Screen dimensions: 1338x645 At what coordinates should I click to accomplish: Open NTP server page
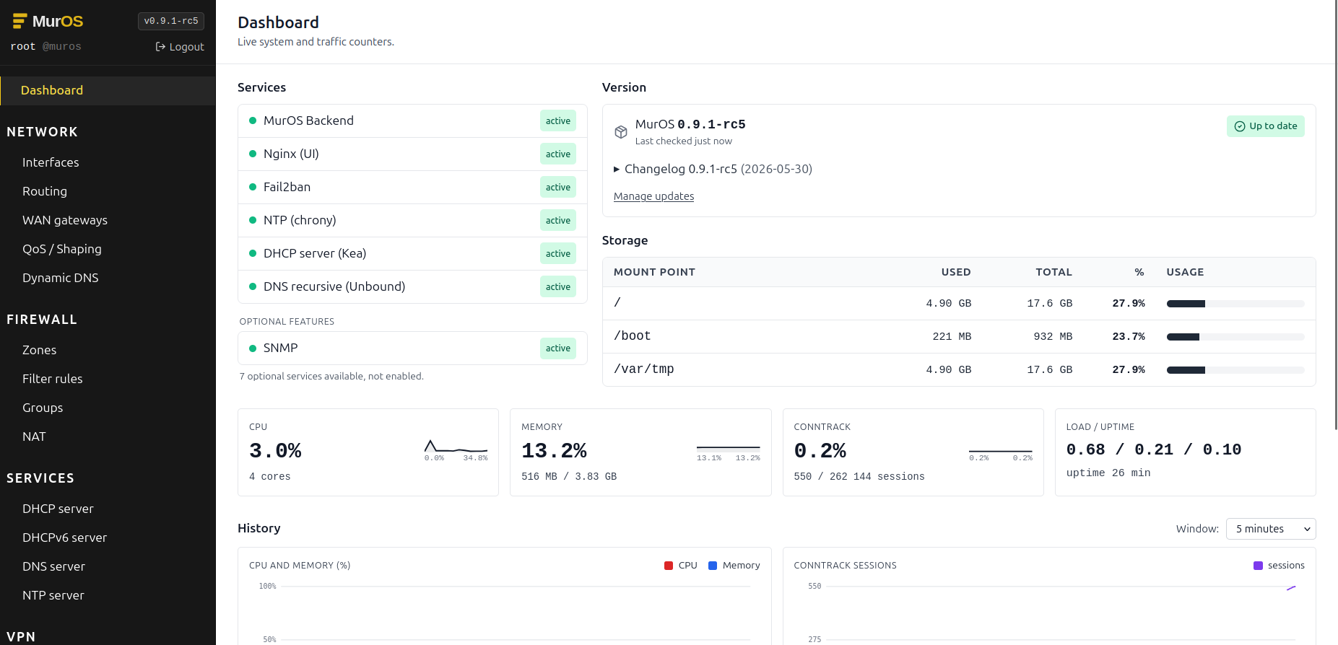tap(53, 595)
